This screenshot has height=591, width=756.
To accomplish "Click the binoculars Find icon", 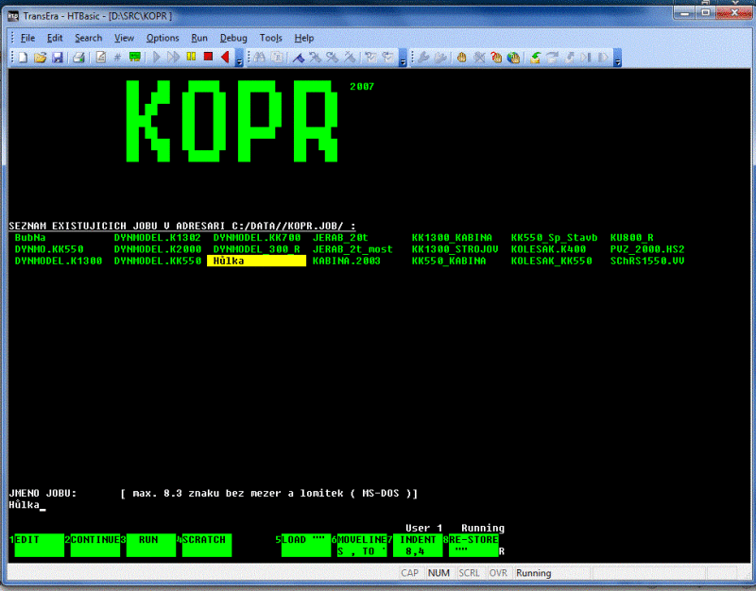I will click(x=259, y=58).
